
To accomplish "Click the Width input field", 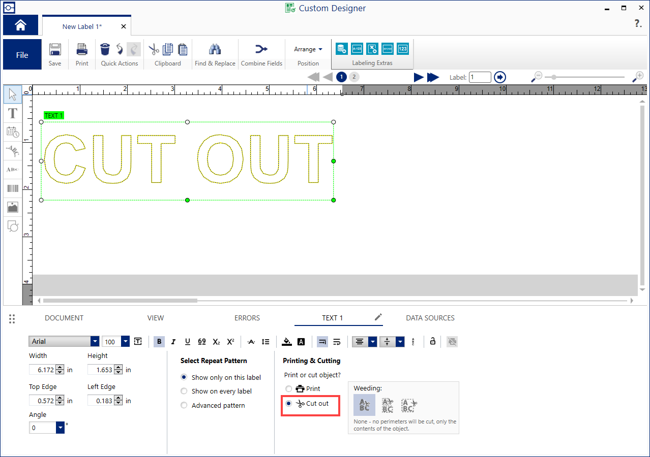I will click(x=42, y=370).
